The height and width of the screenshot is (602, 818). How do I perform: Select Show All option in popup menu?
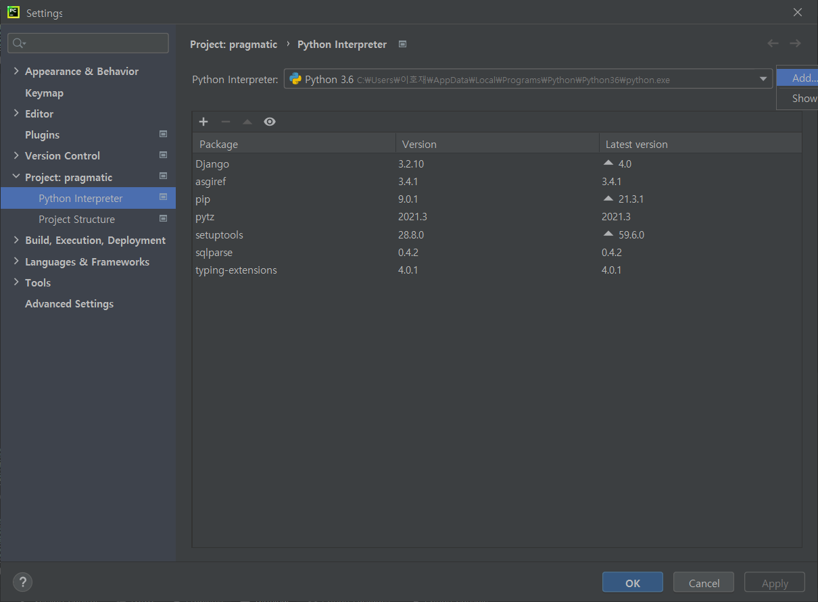(x=797, y=98)
